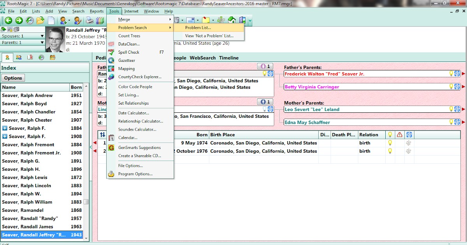The image size is (467, 245).
Task: Open the media folder icon in the sidebar
Action: click(x=53, y=58)
